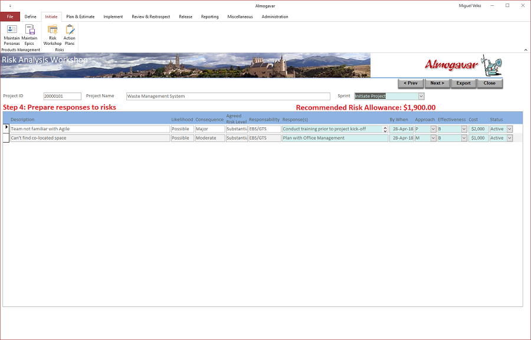Viewport: 531px width, 340px height.
Task: Collapse the ribbon with the chevron arrow
Action: pos(526,49)
